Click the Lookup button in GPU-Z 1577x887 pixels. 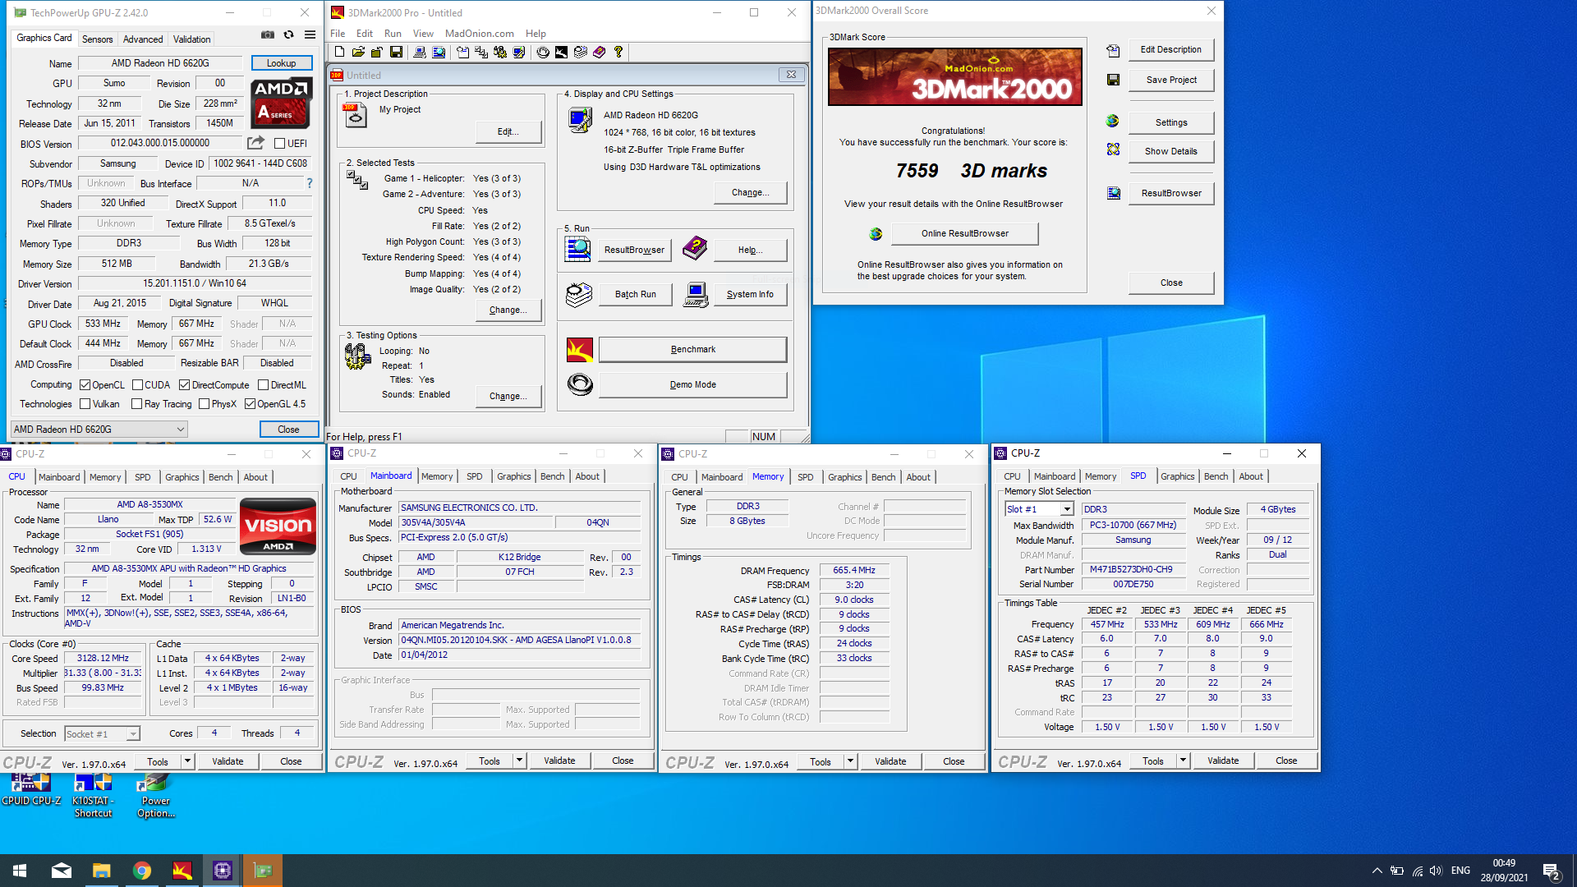(x=281, y=63)
